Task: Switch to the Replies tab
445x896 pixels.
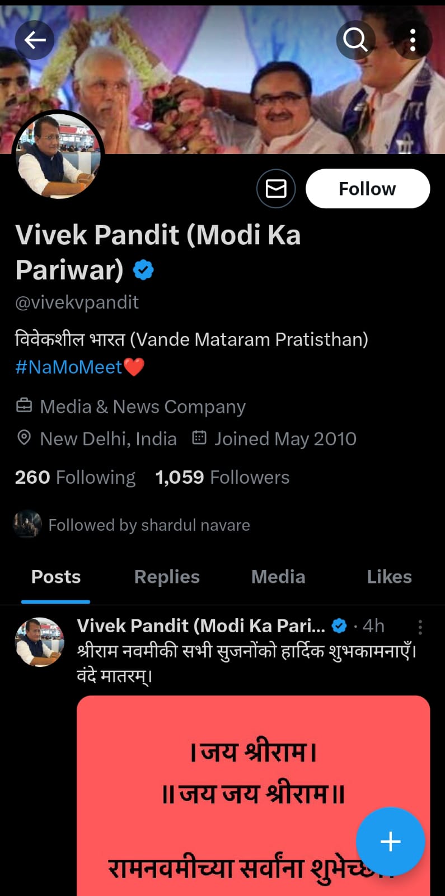Action: point(167,577)
